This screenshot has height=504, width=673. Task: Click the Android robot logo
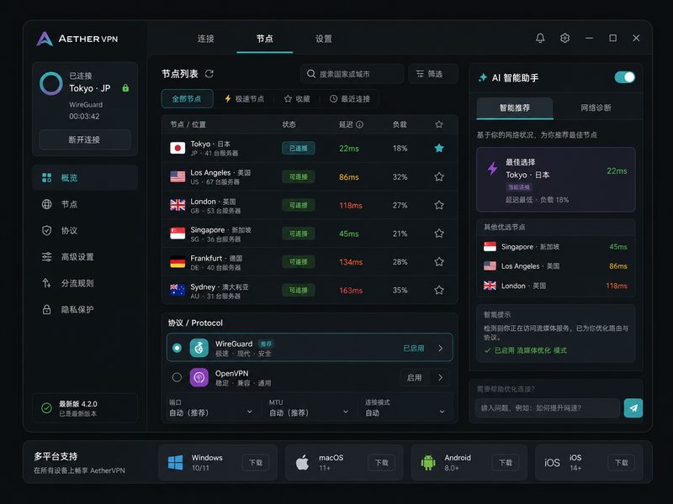pyautogui.click(x=428, y=463)
